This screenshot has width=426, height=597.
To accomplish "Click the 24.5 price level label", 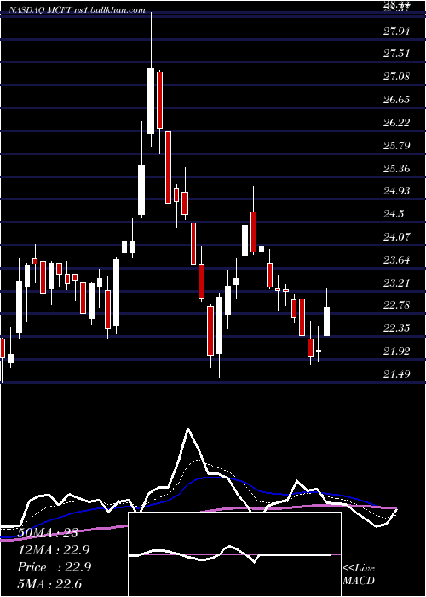I will coord(394,214).
